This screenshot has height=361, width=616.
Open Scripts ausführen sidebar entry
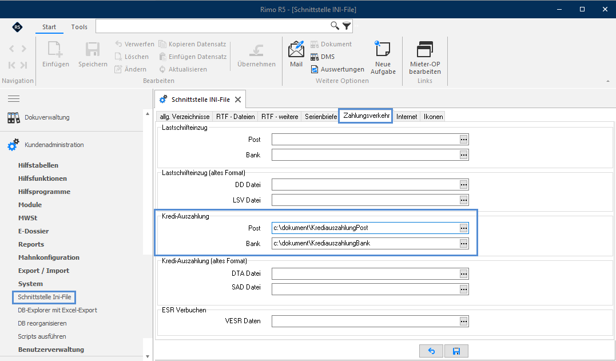click(x=42, y=336)
